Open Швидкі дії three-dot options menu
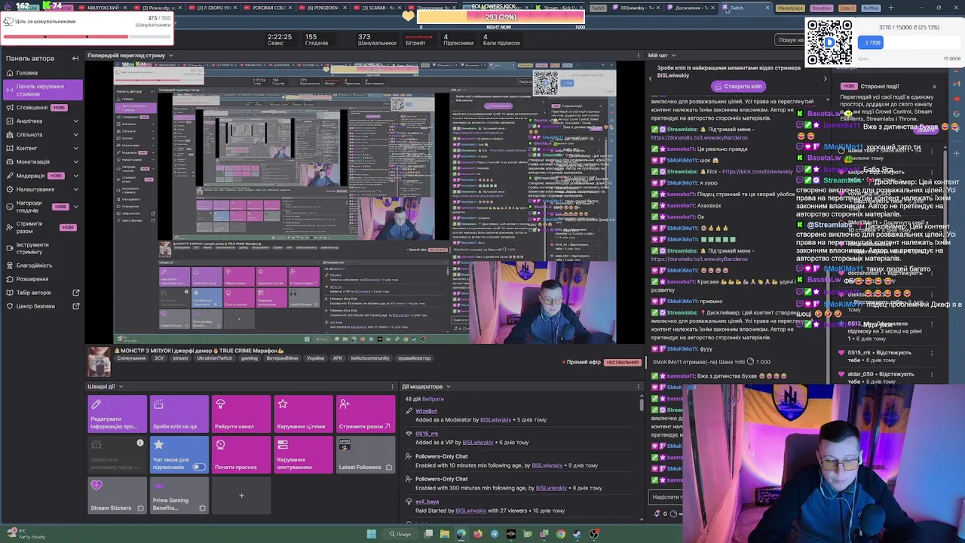 click(392, 387)
